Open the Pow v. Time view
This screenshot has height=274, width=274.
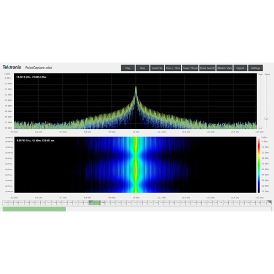pos(172,68)
